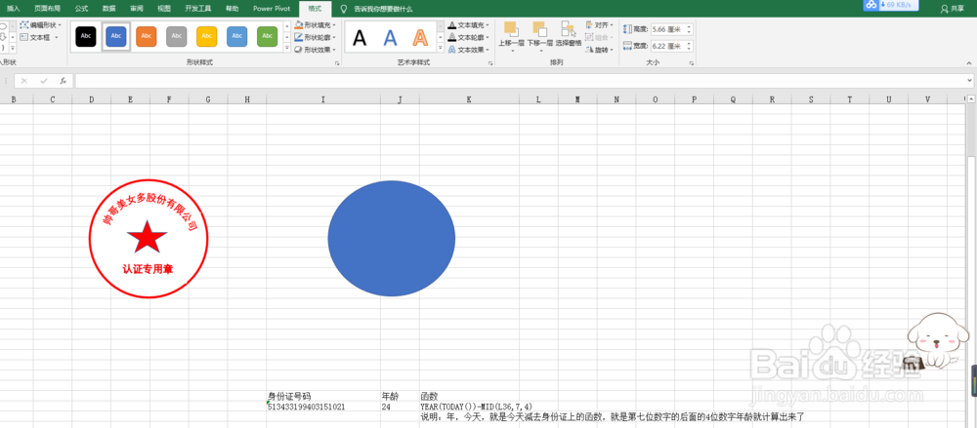Switch to the 视图 tab
Image resolution: width=977 pixels, height=428 pixels.
pos(164,9)
